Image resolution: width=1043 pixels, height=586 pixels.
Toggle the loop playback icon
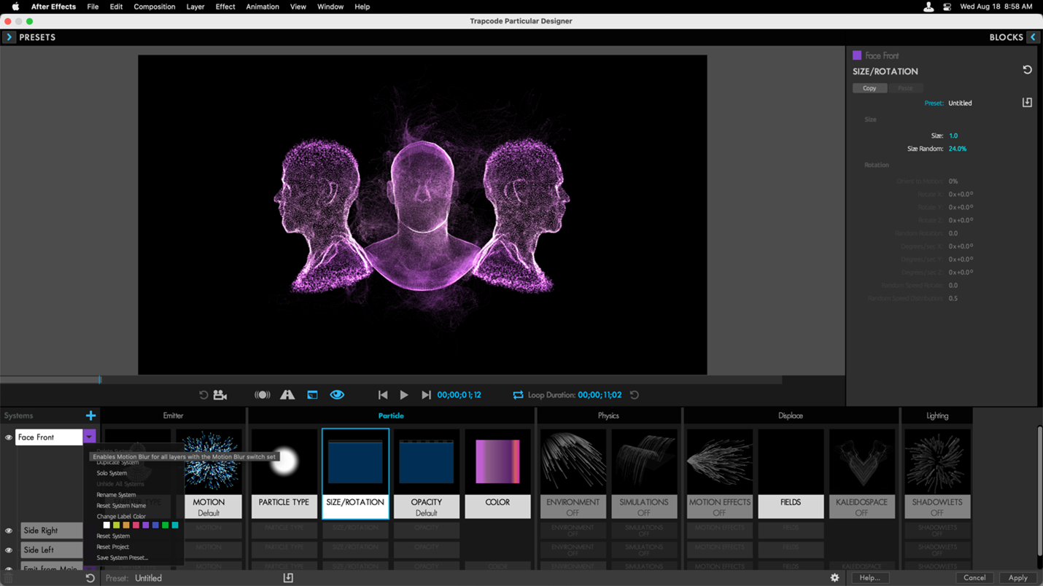[x=518, y=395]
